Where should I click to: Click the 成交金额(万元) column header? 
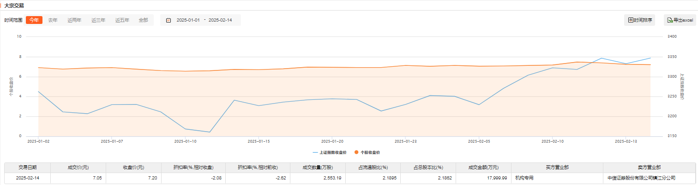point(483,167)
